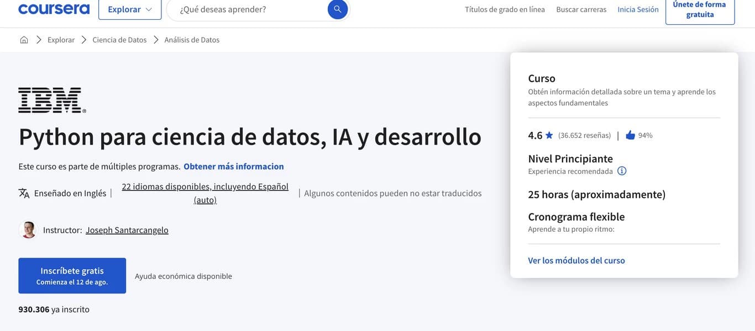Image resolution: width=755 pixels, height=331 pixels.
Task: Open the Análisis de Datos breadcrumb
Action: point(192,40)
